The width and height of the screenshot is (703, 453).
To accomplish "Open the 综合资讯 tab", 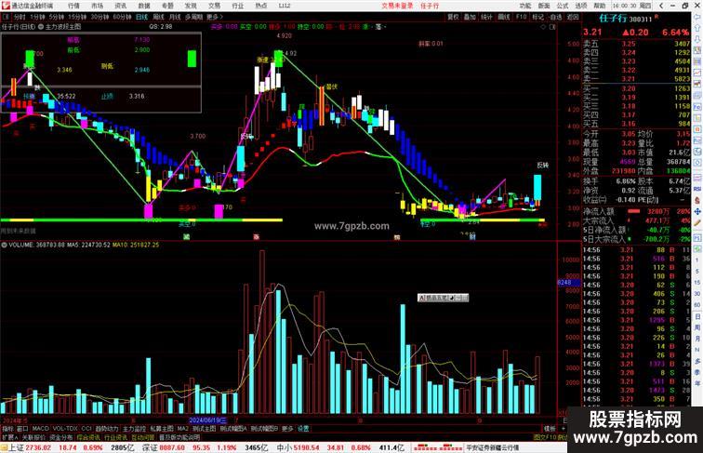I will (88, 437).
